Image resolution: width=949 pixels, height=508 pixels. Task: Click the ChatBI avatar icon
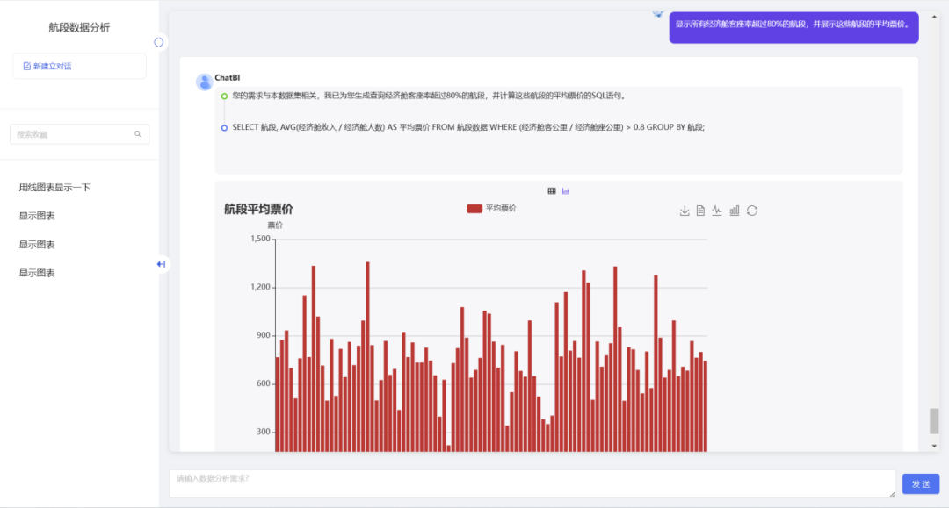click(x=205, y=82)
